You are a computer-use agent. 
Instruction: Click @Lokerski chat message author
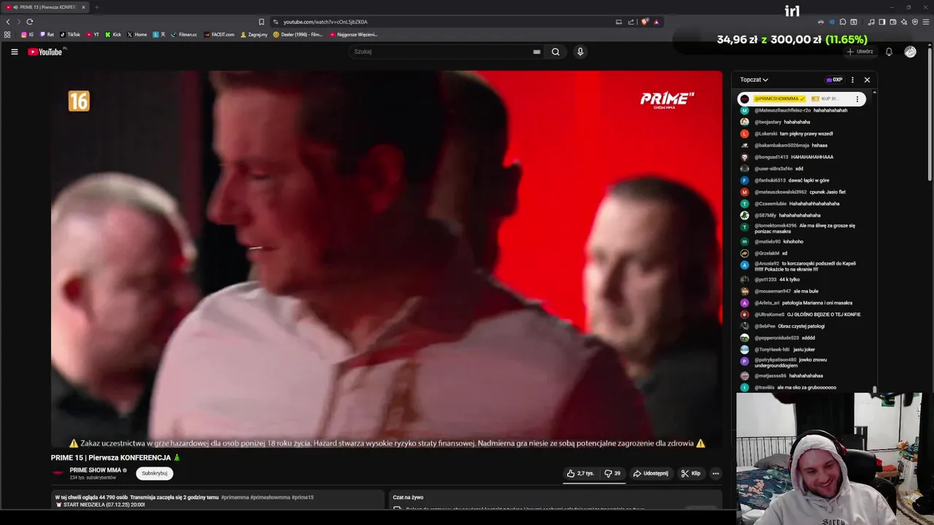[765, 133]
